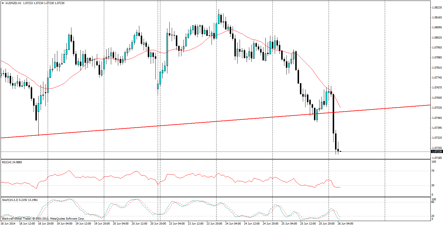Click the 25 Jun 20:00 time label
This screenshot has width=443, height=226.
click(x=327, y=224)
